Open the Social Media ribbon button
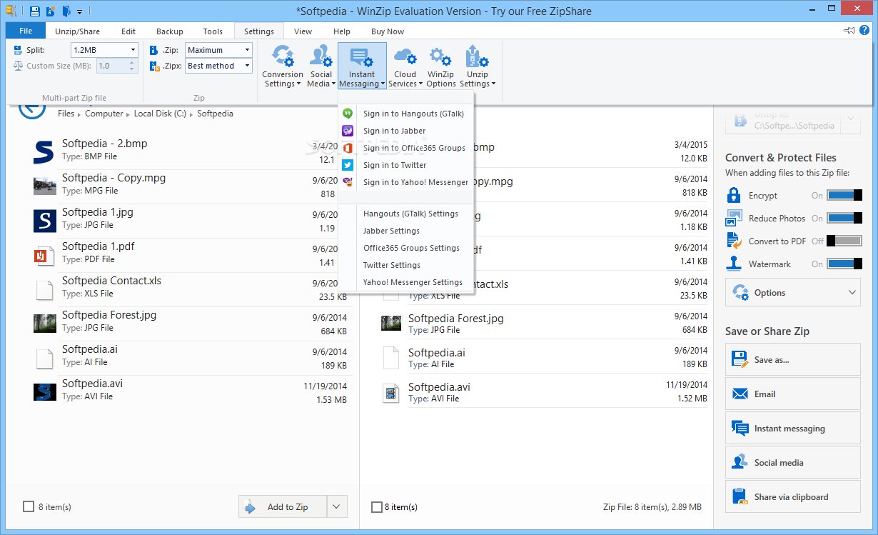Screen dimensions: 878x535 click(x=321, y=66)
